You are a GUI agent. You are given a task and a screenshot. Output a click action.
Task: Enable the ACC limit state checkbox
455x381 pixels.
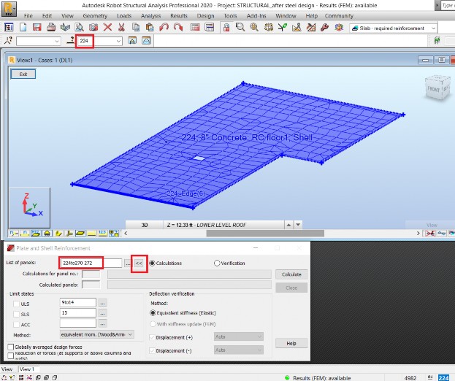pyautogui.click(x=17, y=325)
